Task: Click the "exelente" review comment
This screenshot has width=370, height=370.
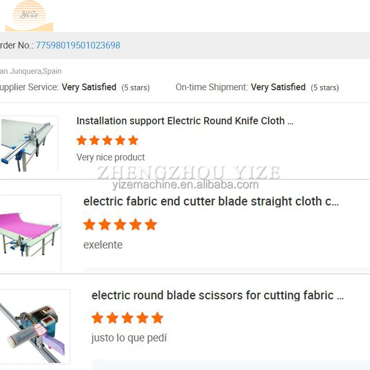Action: [x=103, y=245]
